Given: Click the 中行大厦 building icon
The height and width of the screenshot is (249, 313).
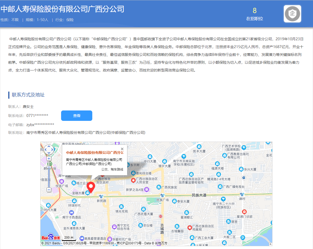Looking at the screenshot, I should [x=150, y=156].
